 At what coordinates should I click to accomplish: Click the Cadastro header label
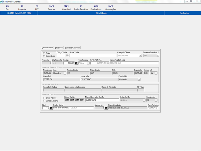[184, 13]
